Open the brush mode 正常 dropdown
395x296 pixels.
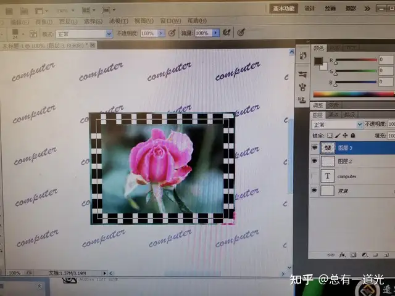tap(84, 34)
